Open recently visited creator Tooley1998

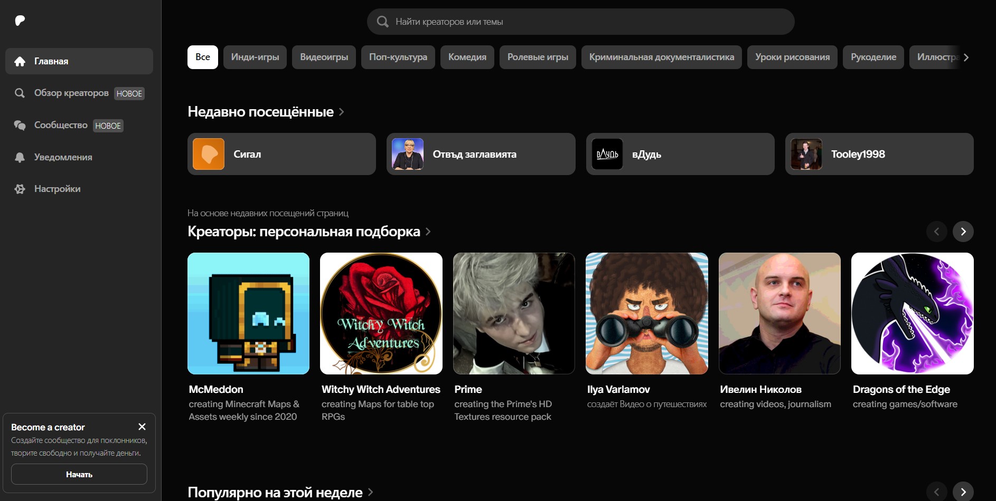coord(879,154)
